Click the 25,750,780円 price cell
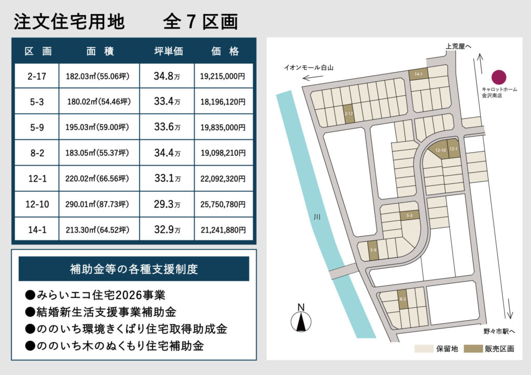This screenshot has width=531, height=375. (x=222, y=205)
